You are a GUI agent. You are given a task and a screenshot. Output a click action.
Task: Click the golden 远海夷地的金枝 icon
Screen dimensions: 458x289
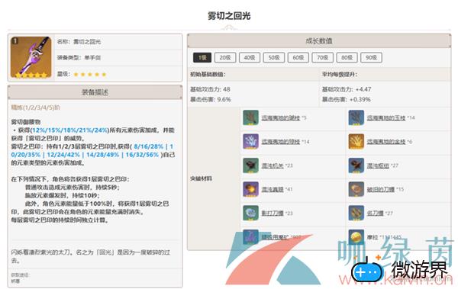click(356, 142)
